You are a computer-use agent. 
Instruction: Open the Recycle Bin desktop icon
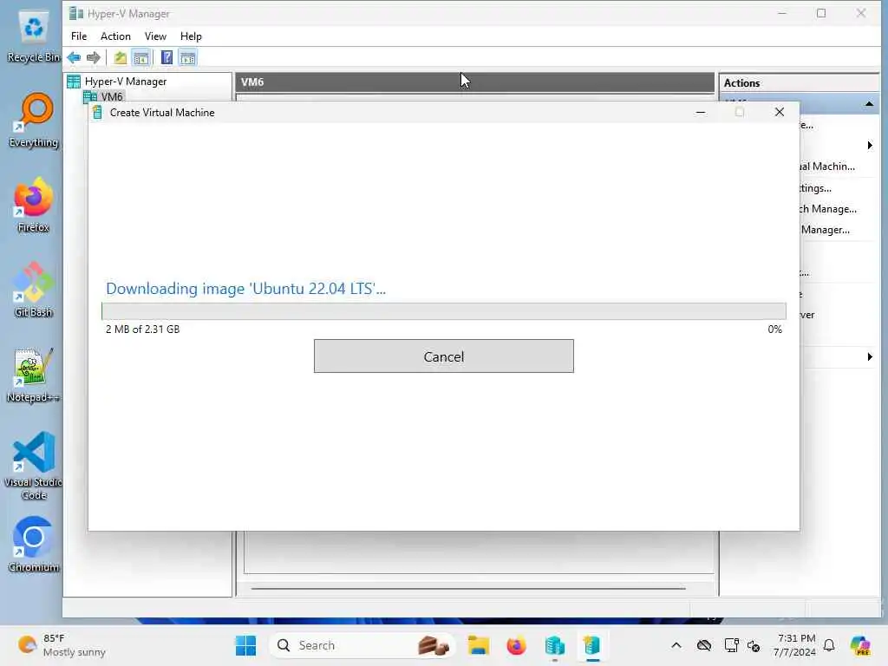(x=34, y=35)
